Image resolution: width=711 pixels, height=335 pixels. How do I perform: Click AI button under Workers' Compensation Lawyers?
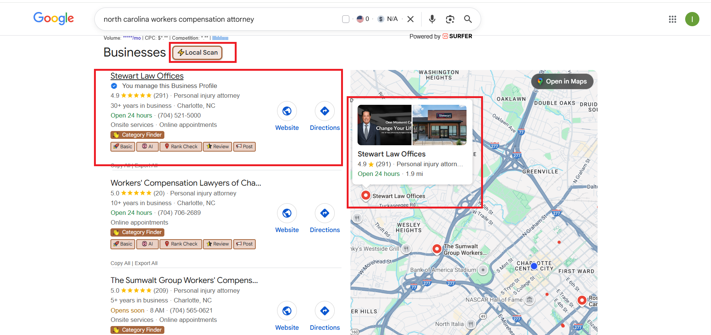(148, 244)
